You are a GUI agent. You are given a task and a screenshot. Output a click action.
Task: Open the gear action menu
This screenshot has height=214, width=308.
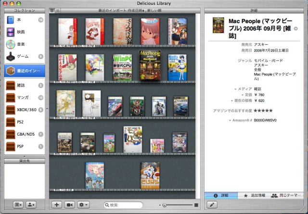pyautogui.click(x=83, y=205)
